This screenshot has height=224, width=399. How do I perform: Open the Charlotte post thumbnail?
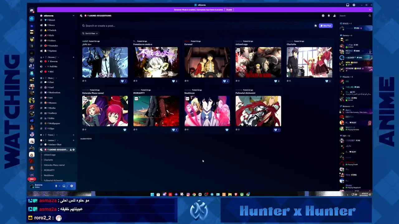(x=310, y=62)
